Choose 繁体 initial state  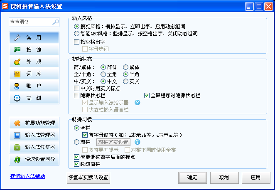[125, 67]
